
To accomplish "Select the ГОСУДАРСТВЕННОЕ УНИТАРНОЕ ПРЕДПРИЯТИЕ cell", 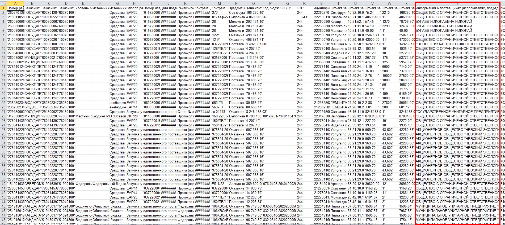I will 457,112.
